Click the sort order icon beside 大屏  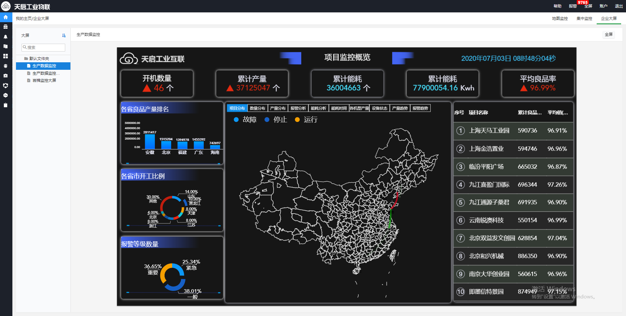(64, 35)
